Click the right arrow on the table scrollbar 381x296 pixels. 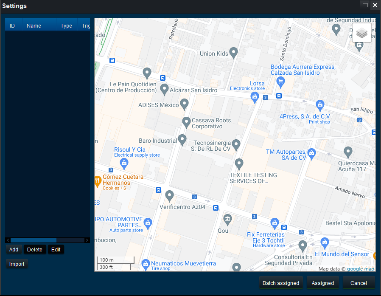pos(87,240)
